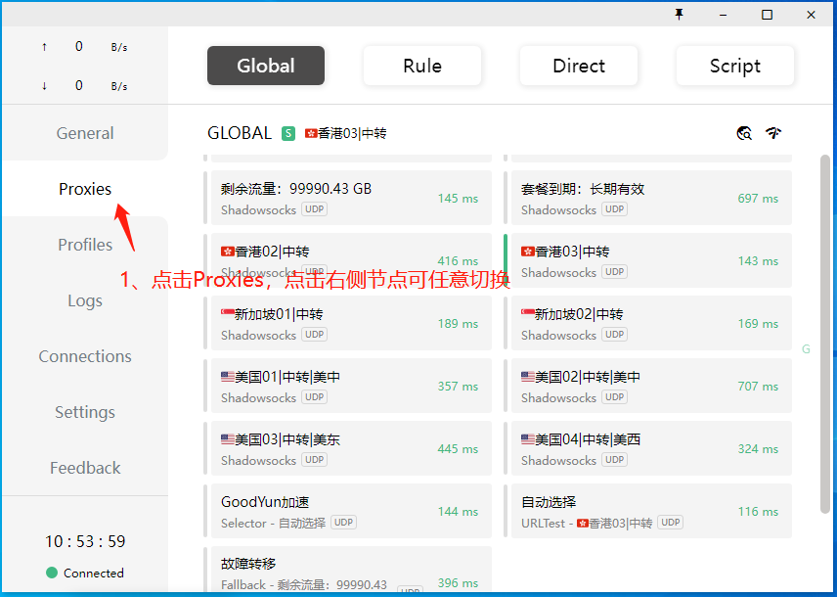Open the Connections tab
Image resolution: width=837 pixels, height=597 pixels.
85,356
